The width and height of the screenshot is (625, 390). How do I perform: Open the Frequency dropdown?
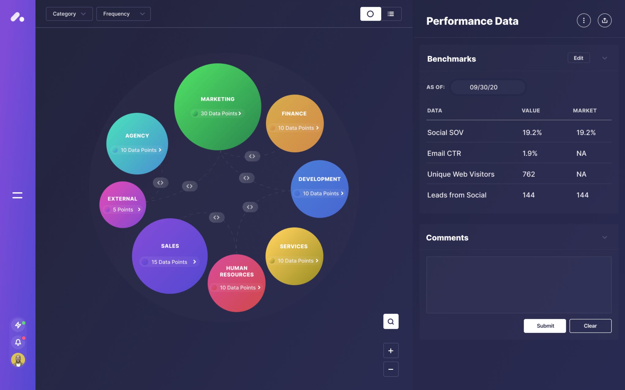pyautogui.click(x=123, y=14)
